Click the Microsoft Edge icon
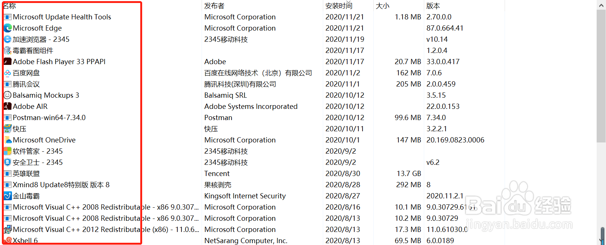The image size is (606, 245). coord(7,28)
